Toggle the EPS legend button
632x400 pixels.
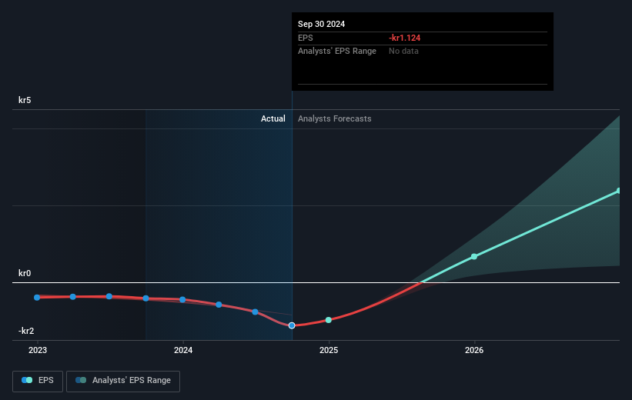(x=38, y=381)
